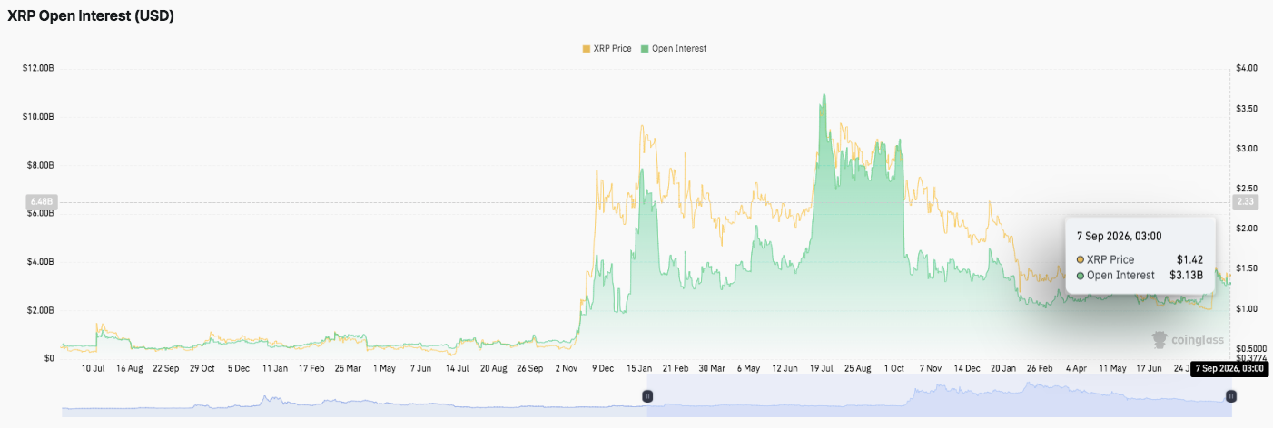Click the $3.50 right axis label

(1247, 108)
